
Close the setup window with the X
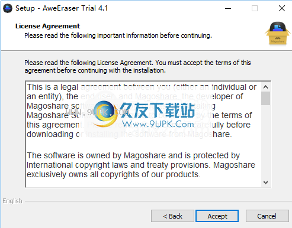pyautogui.click(x=282, y=8)
